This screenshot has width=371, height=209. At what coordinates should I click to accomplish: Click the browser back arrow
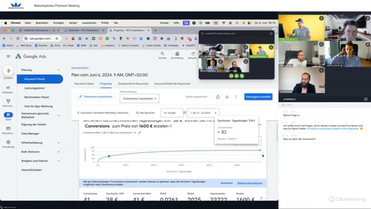[4, 38]
